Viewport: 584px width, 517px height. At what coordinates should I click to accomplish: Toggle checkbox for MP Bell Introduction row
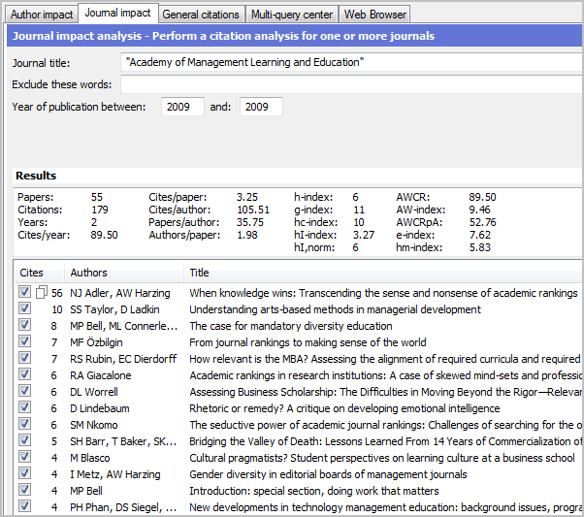[24, 490]
